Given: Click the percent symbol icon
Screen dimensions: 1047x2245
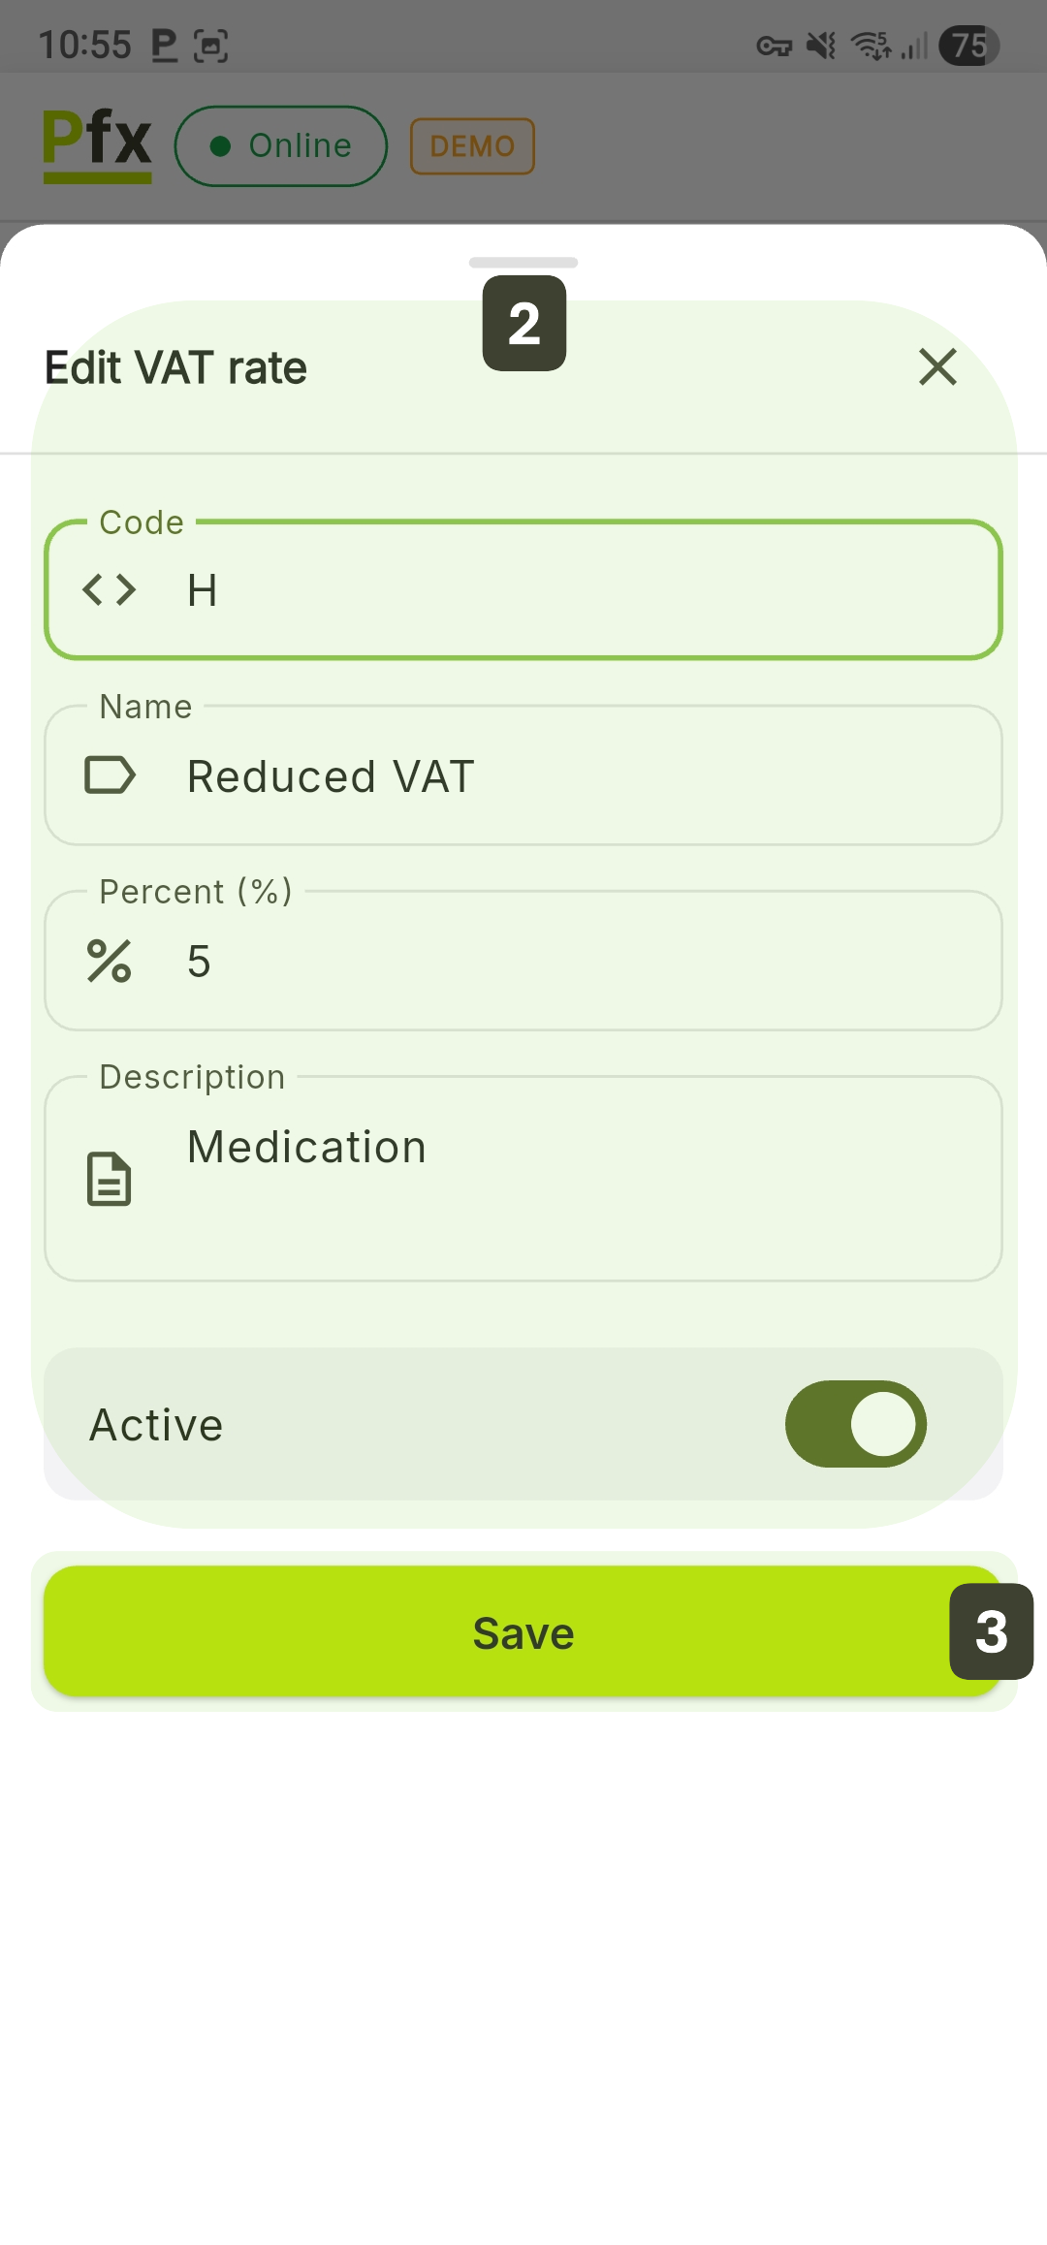Looking at the screenshot, I should tap(110, 962).
